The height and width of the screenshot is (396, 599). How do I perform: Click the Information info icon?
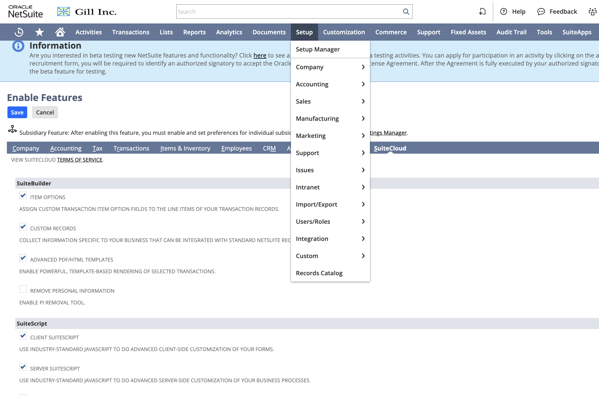point(18,45)
